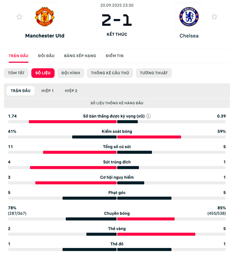Select the SỐ LIỆU button
This screenshot has width=230, height=253.
click(x=43, y=73)
